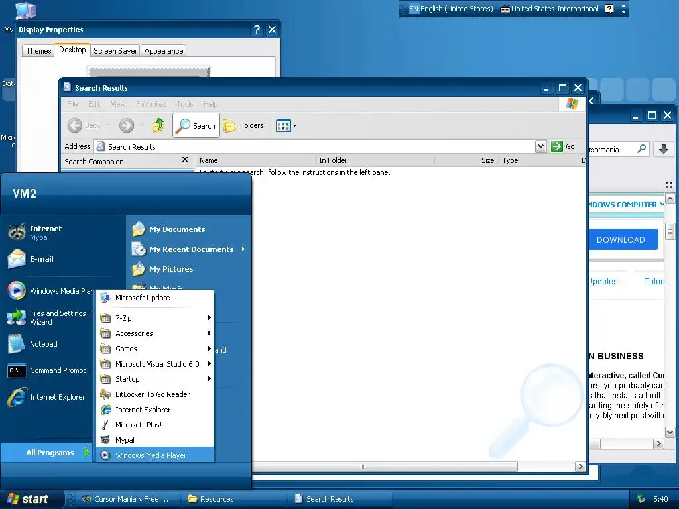Open the File menu in Search Results

tap(72, 104)
